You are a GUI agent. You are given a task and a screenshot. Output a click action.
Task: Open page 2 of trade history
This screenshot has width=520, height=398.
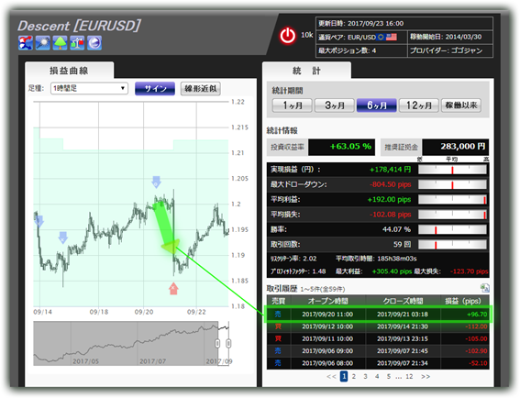pos(354,376)
